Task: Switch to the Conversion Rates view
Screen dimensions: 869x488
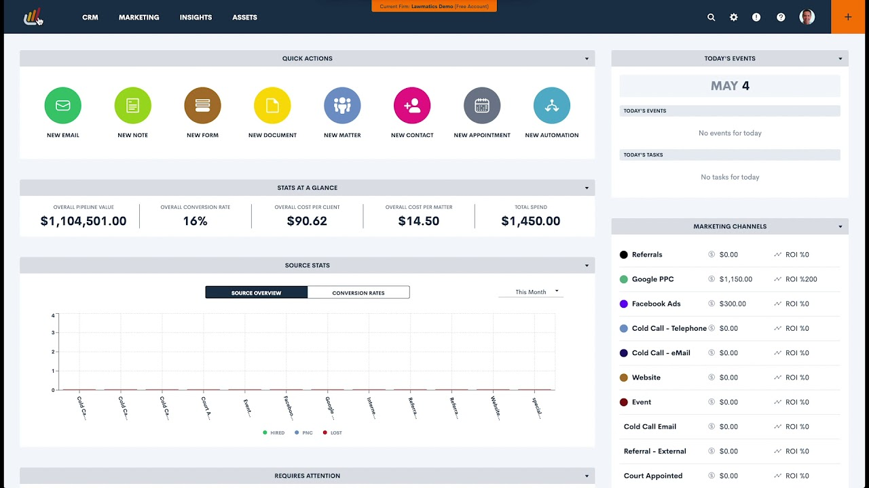Action: [358, 292]
